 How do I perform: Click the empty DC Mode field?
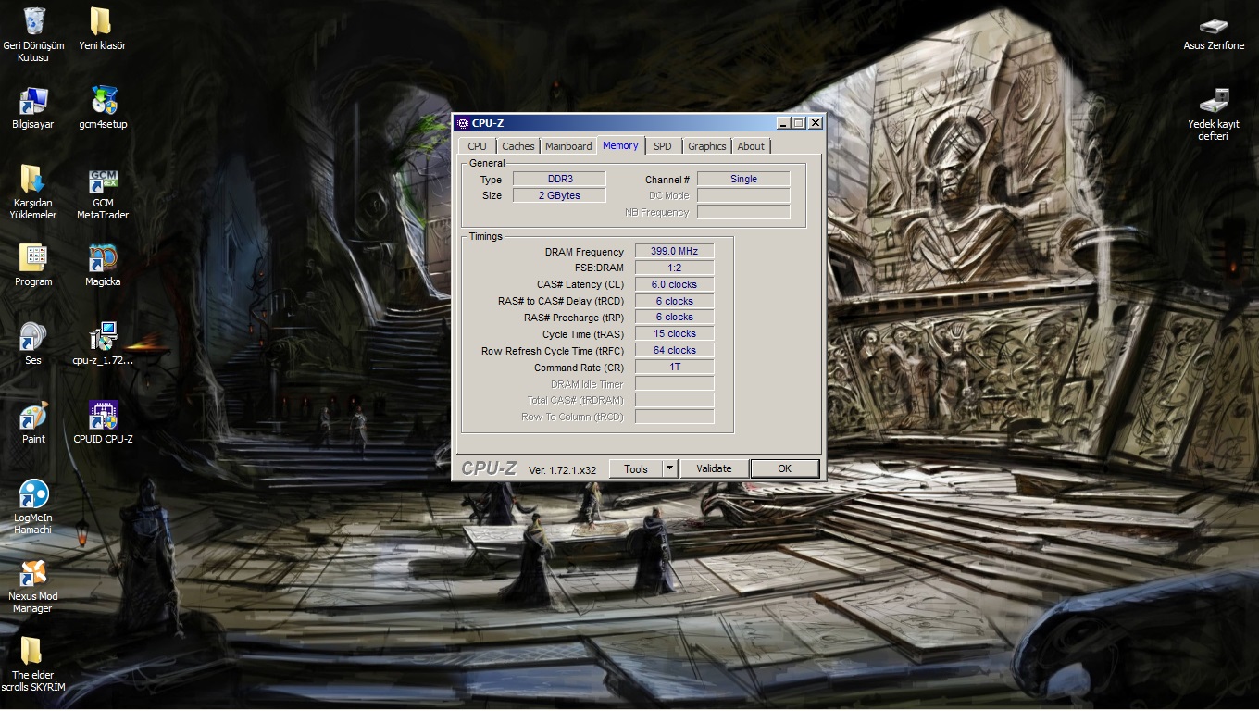(x=743, y=195)
